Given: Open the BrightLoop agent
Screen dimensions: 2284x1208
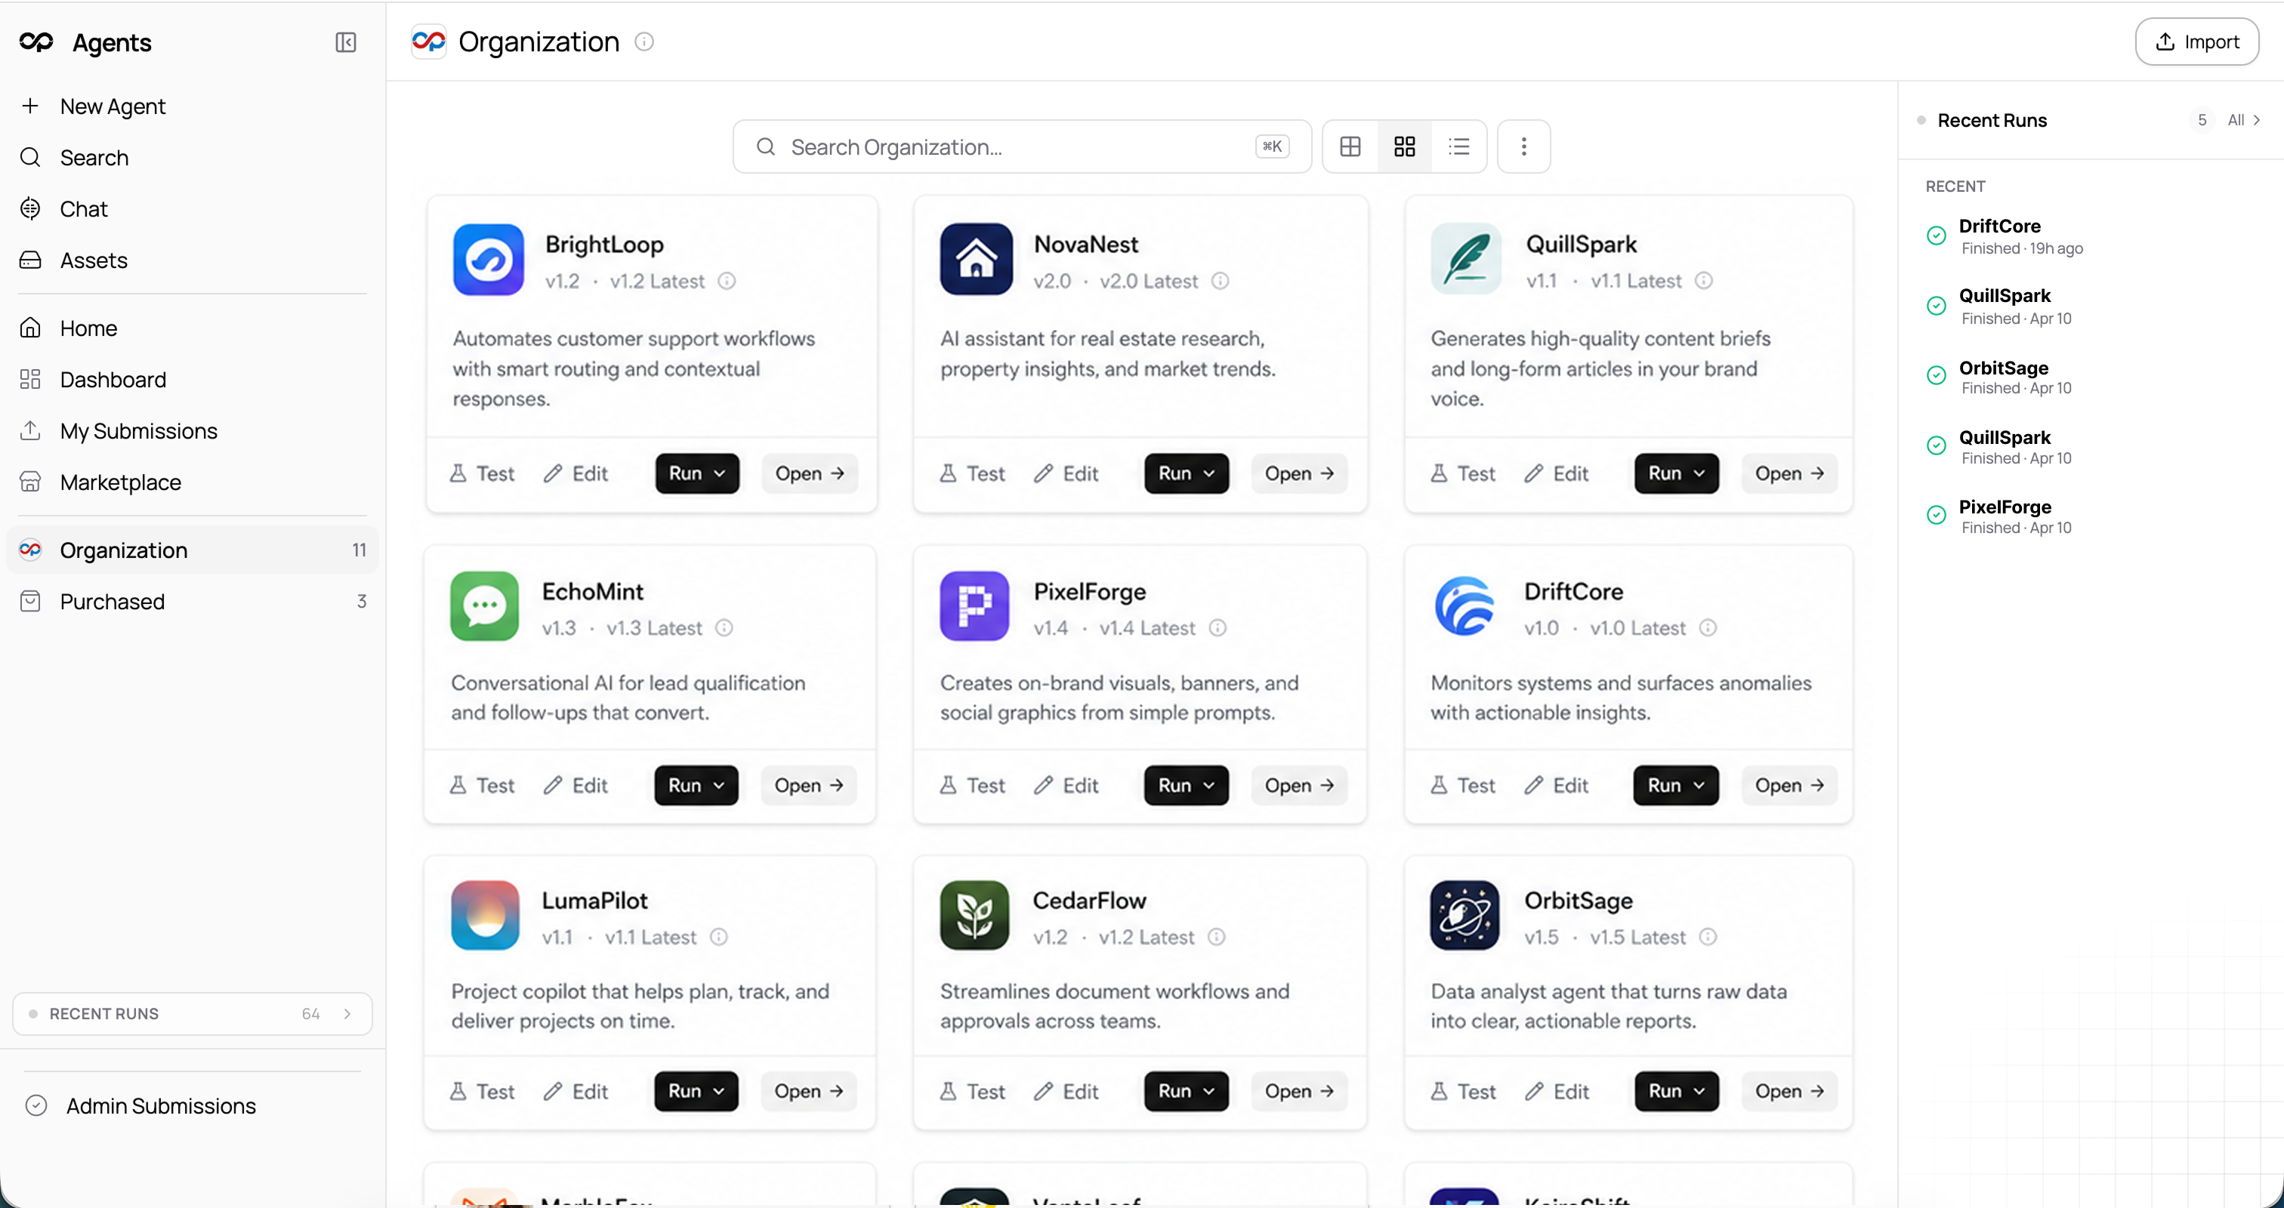Looking at the screenshot, I should [810, 473].
